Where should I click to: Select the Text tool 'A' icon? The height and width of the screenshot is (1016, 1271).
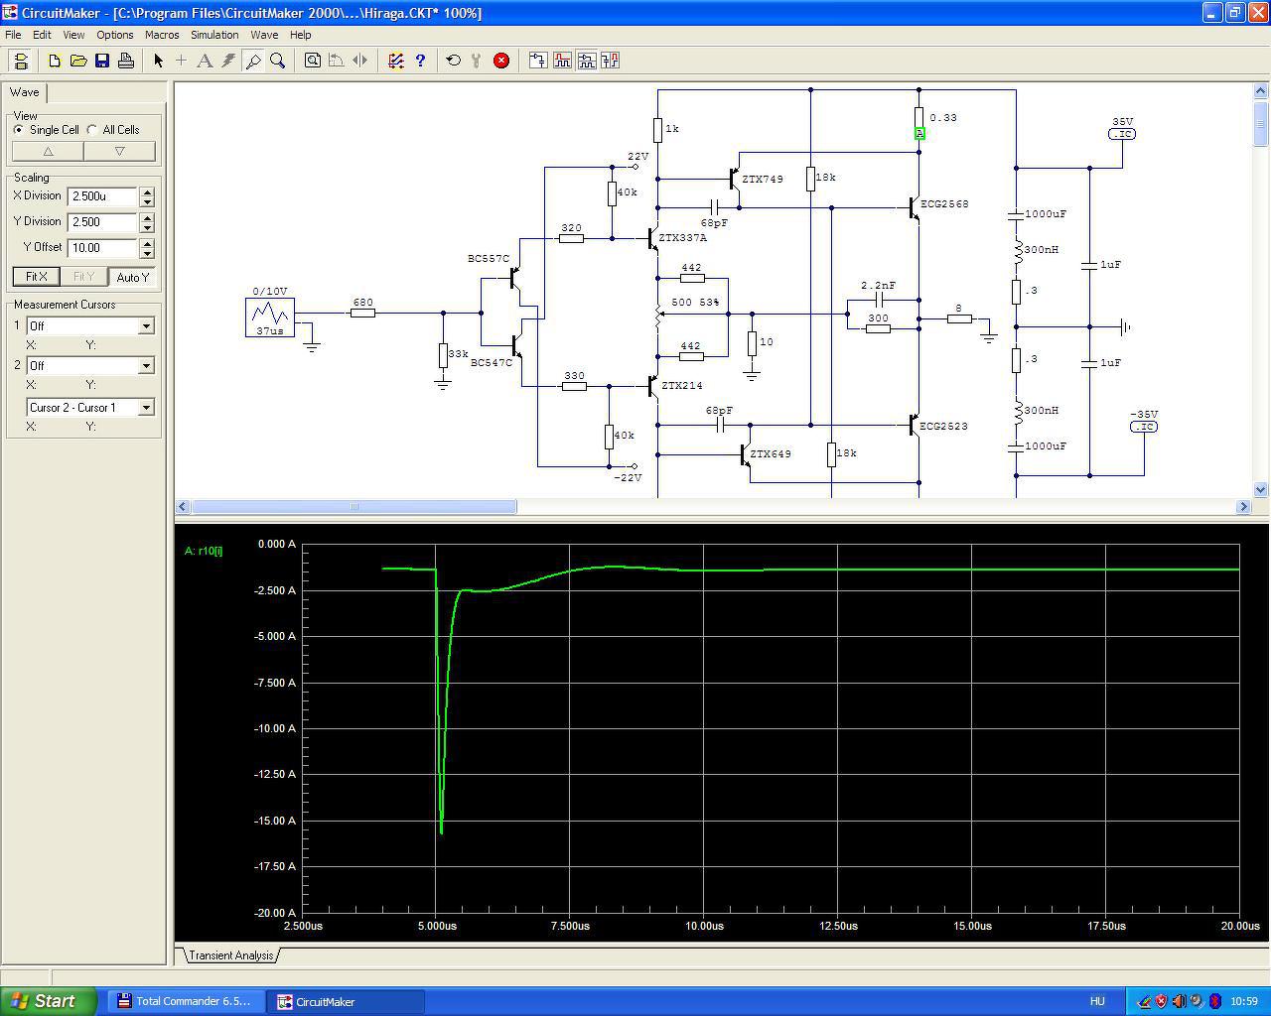click(x=205, y=61)
